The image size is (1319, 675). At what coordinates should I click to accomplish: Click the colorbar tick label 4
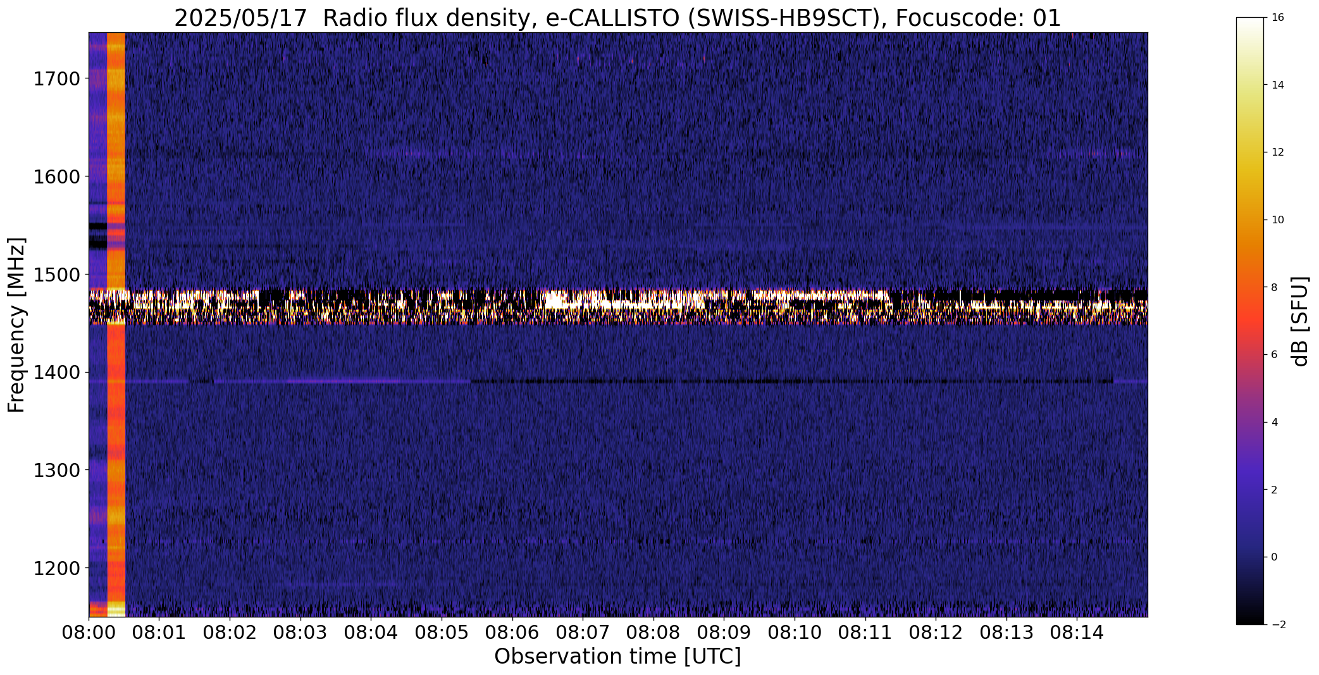(x=1274, y=422)
